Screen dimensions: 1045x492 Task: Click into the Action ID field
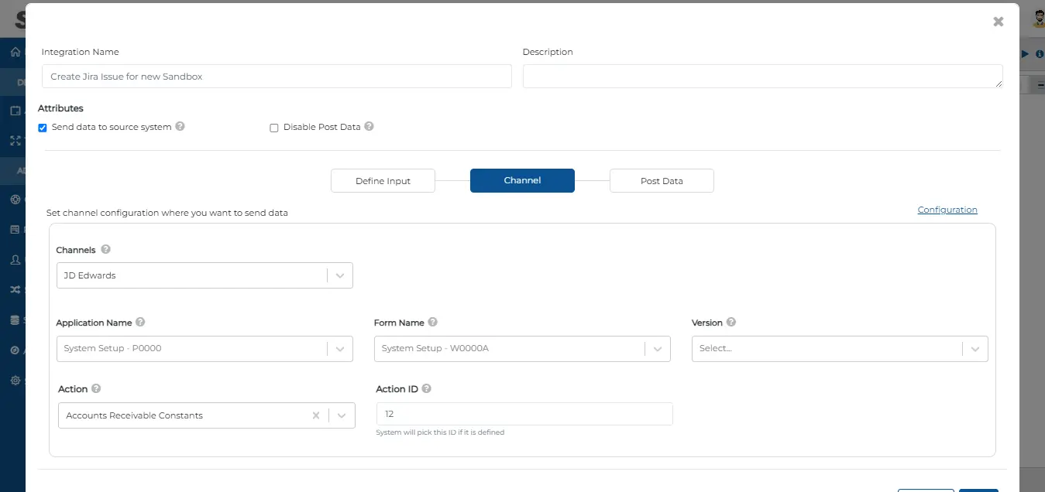pyautogui.click(x=524, y=414)
